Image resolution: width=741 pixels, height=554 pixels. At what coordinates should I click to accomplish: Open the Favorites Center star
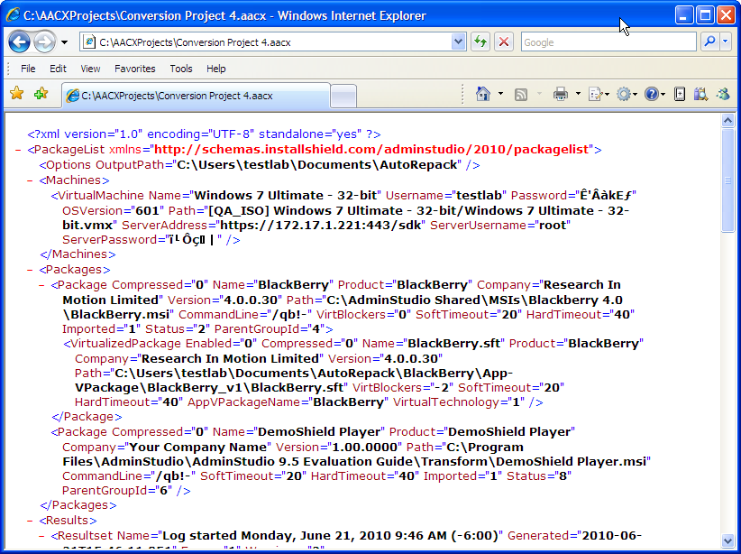[x=18, y=94]
